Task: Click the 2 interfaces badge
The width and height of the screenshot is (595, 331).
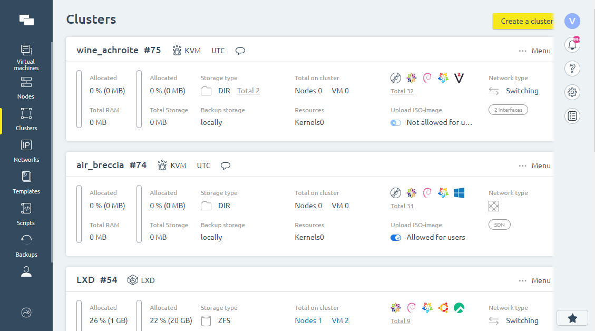Action: [x=508, y=110]
